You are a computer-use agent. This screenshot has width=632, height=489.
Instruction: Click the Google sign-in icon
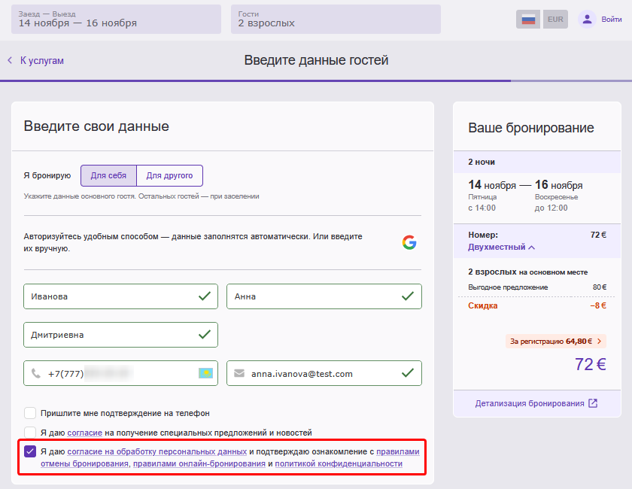tap(409, 242)
